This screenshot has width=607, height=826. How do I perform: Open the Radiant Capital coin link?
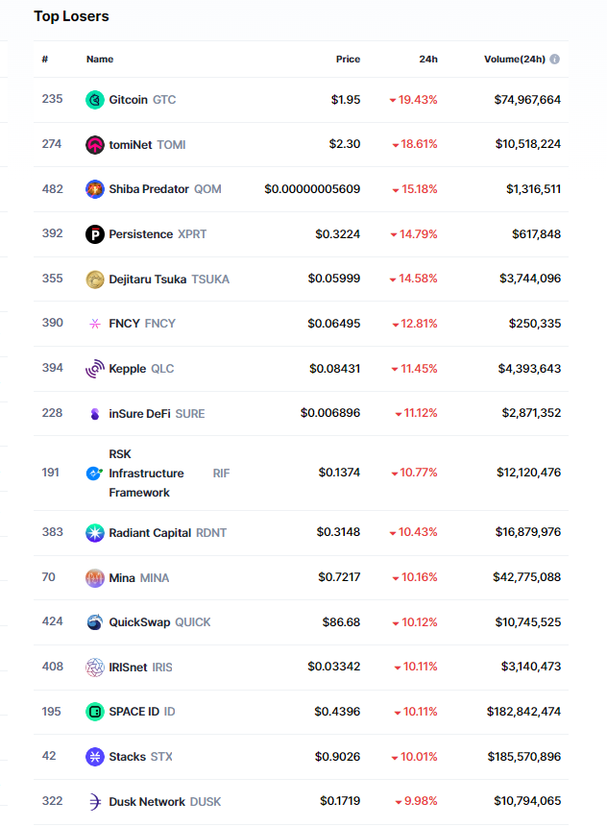point(151,533)
